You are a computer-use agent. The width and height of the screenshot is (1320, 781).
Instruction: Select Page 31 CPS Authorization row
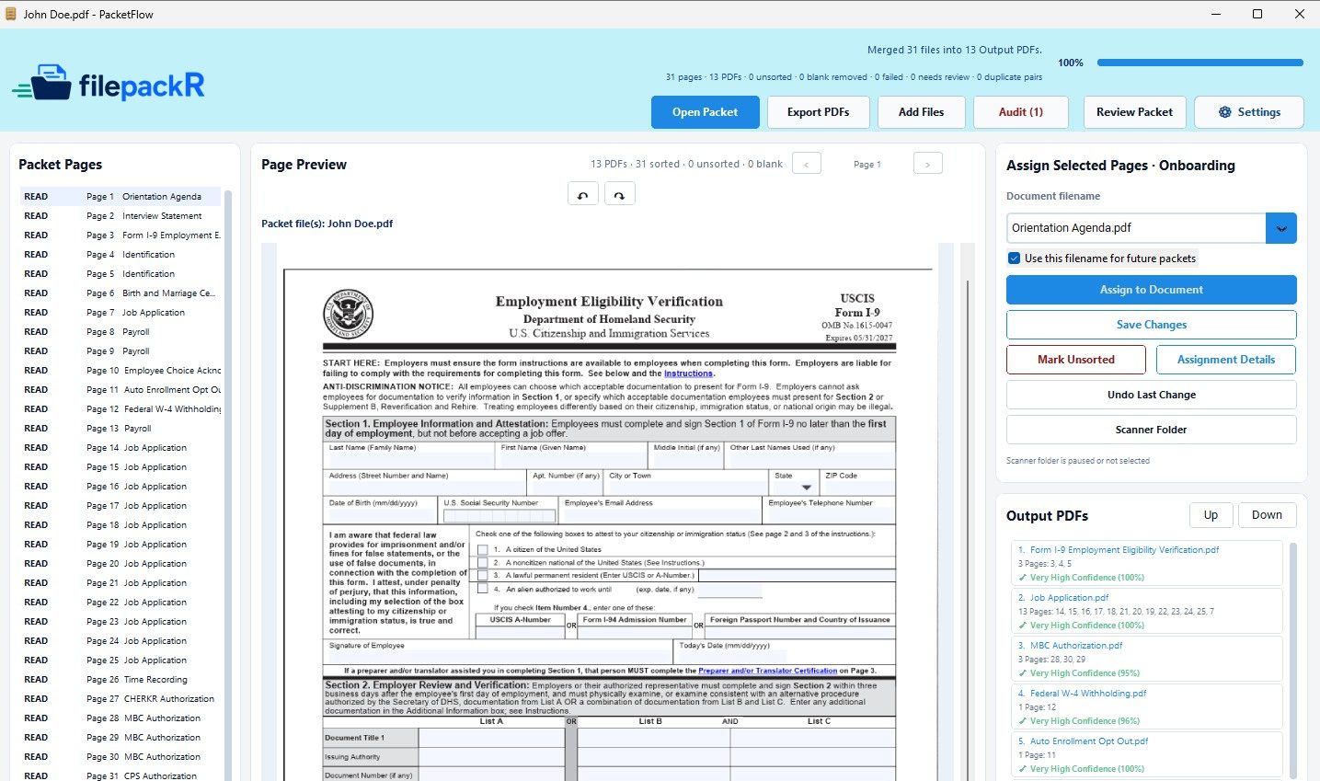pyautogui.click(x=121, y=776)
